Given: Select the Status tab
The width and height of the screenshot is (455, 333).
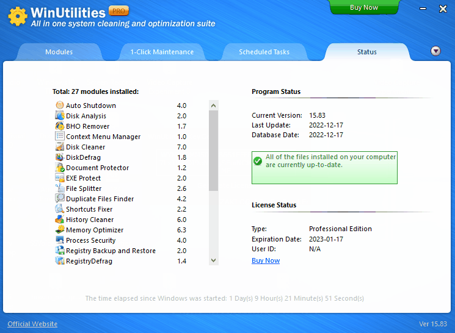Looking at the screenshot, I should point(367,52).
